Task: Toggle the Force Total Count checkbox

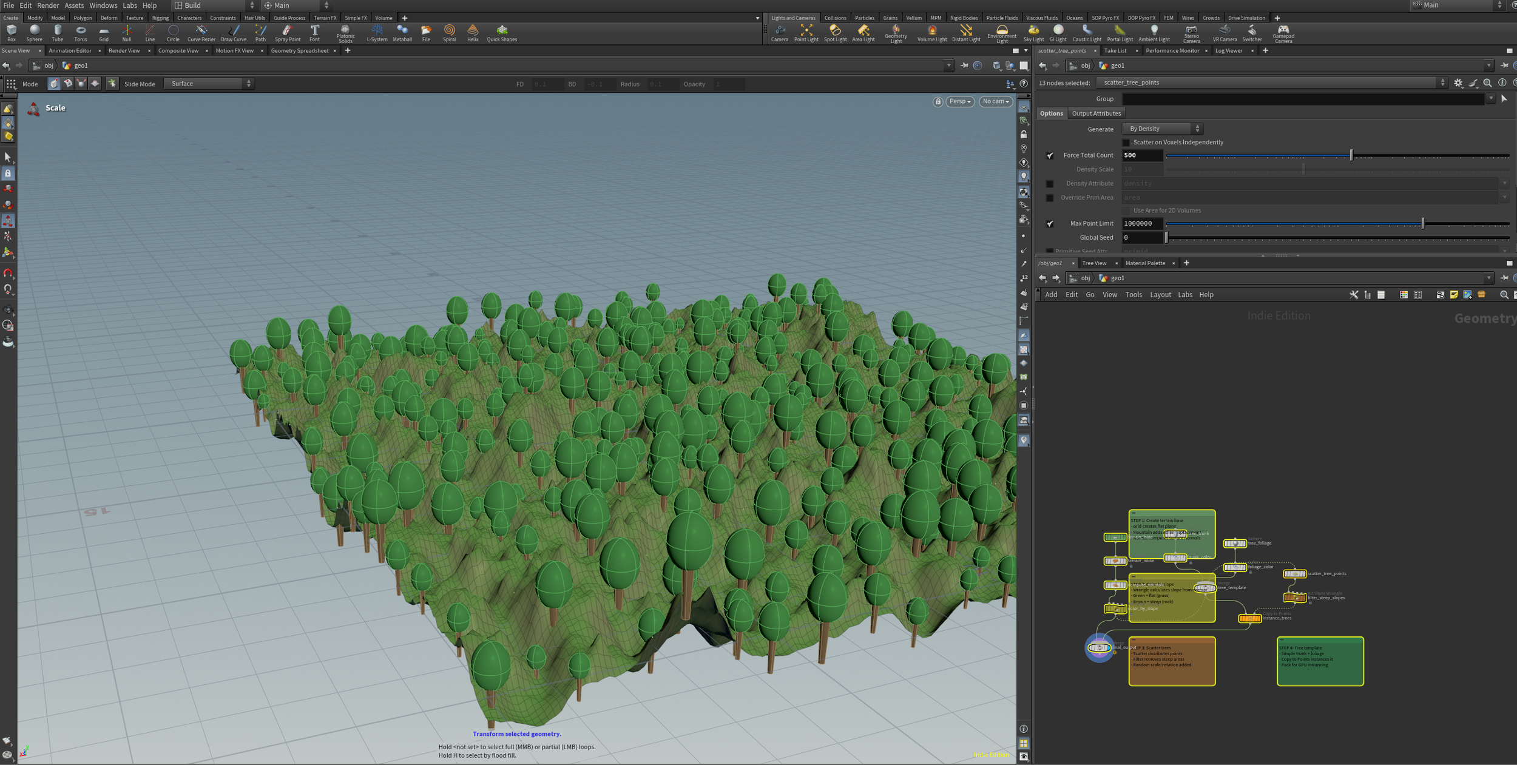Action: tap(1050, 156)
